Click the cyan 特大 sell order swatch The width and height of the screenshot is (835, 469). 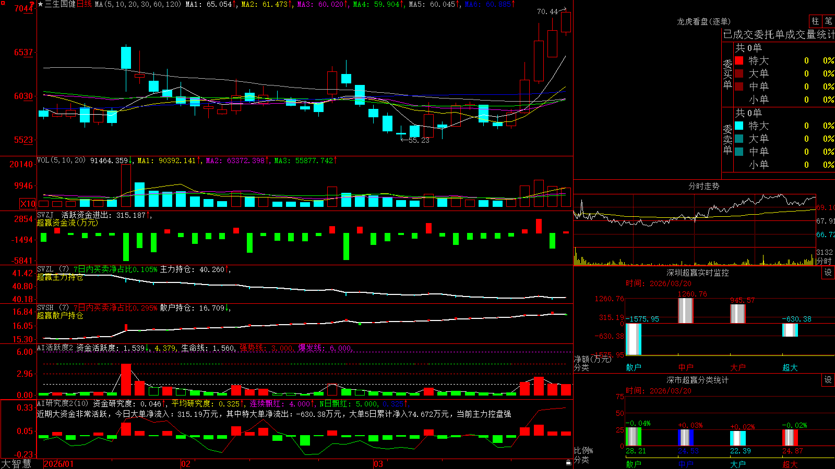[x=739, y=126]
